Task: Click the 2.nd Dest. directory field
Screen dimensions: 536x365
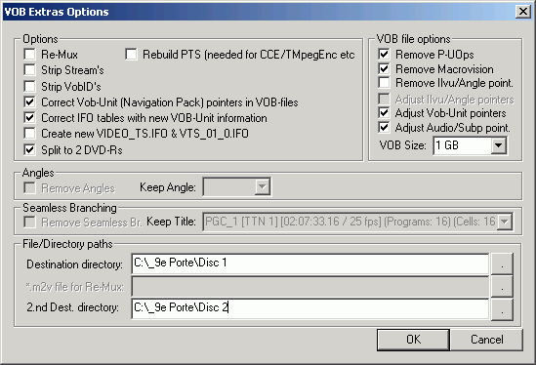Action: pos(310,308)
